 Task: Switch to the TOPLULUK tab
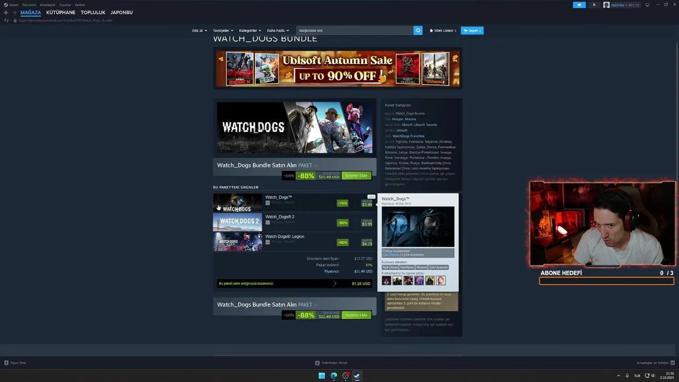pyautogui.click(x=93, y=12)
